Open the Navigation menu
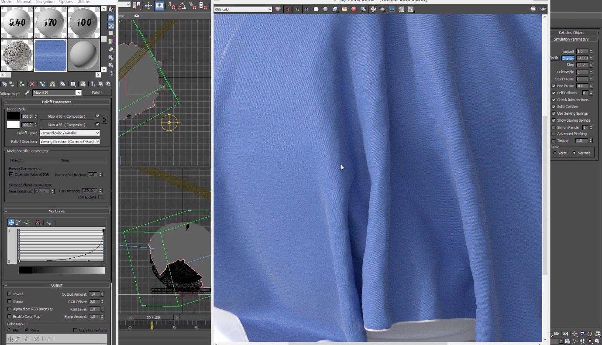 click(x=45, y=2)
